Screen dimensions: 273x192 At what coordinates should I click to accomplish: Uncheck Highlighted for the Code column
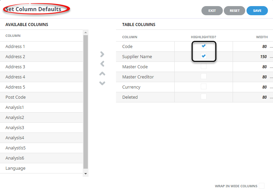point(203,46)
